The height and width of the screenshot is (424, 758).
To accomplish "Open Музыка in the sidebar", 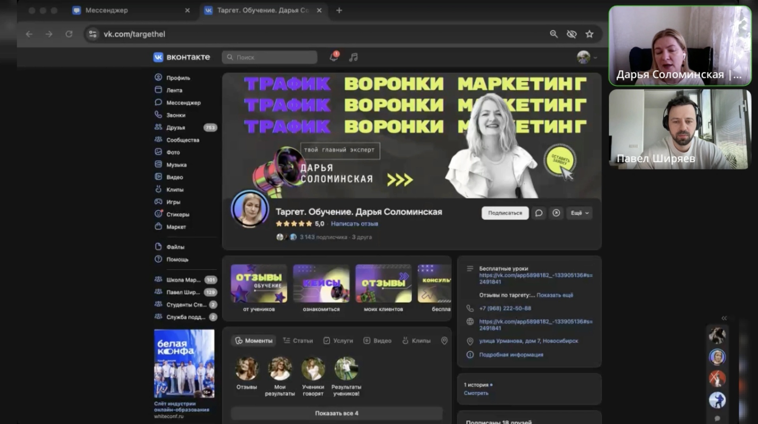I will (x=171, y=165).
